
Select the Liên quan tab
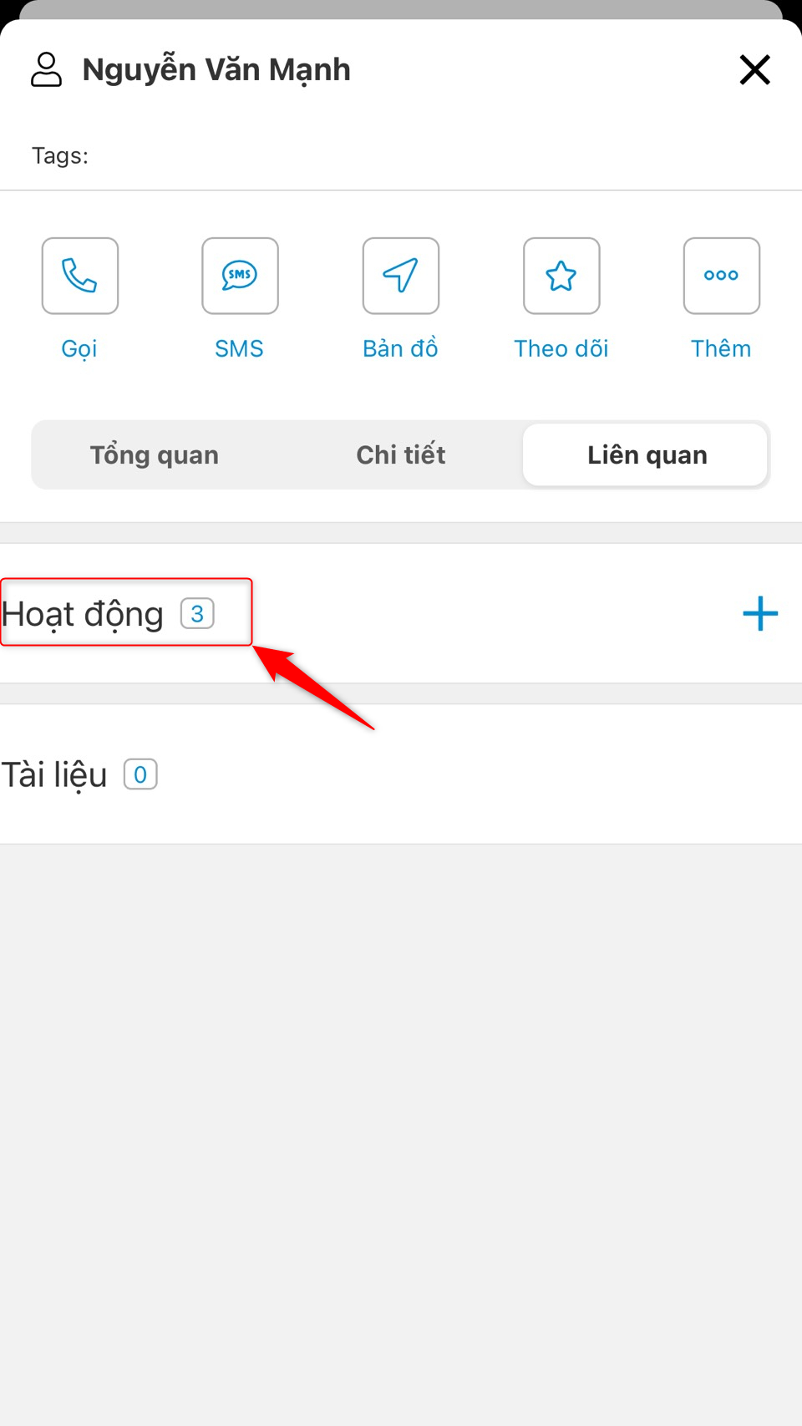(x=646, y=455)
